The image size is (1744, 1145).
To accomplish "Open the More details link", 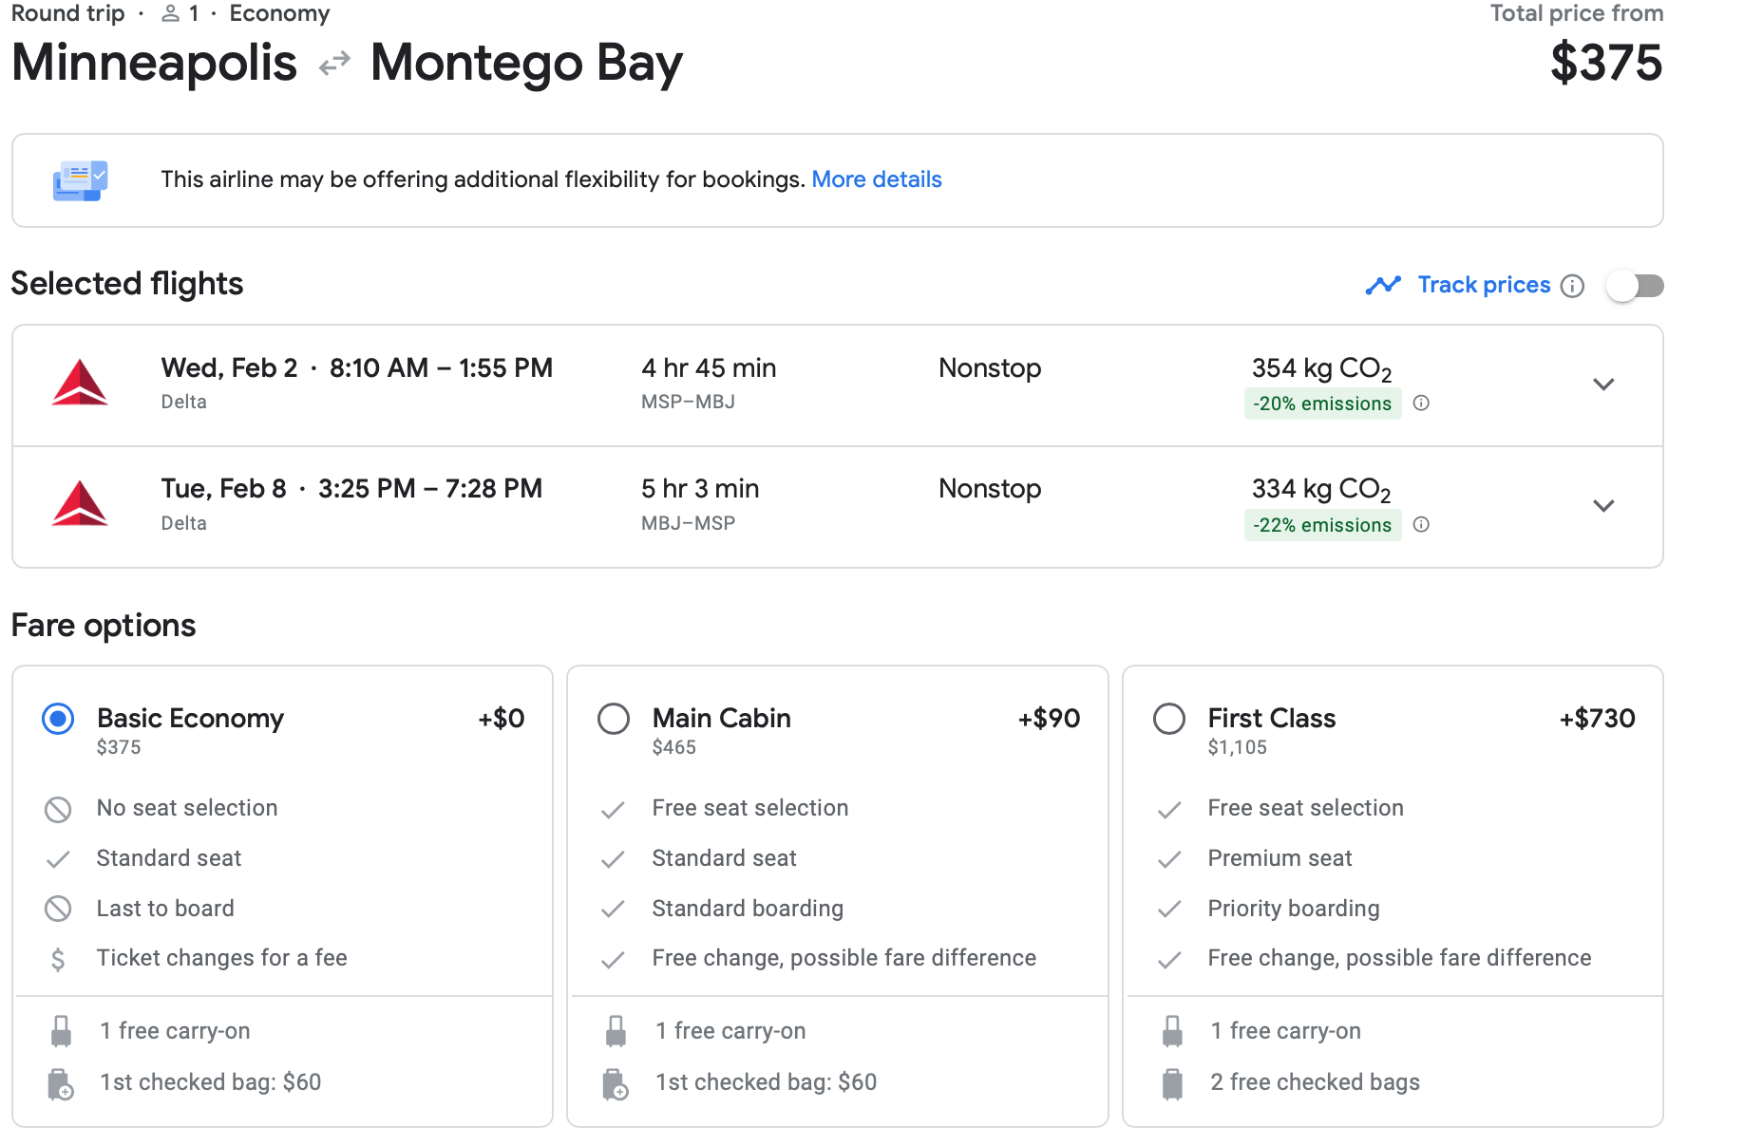I will (x=876, y=179).
